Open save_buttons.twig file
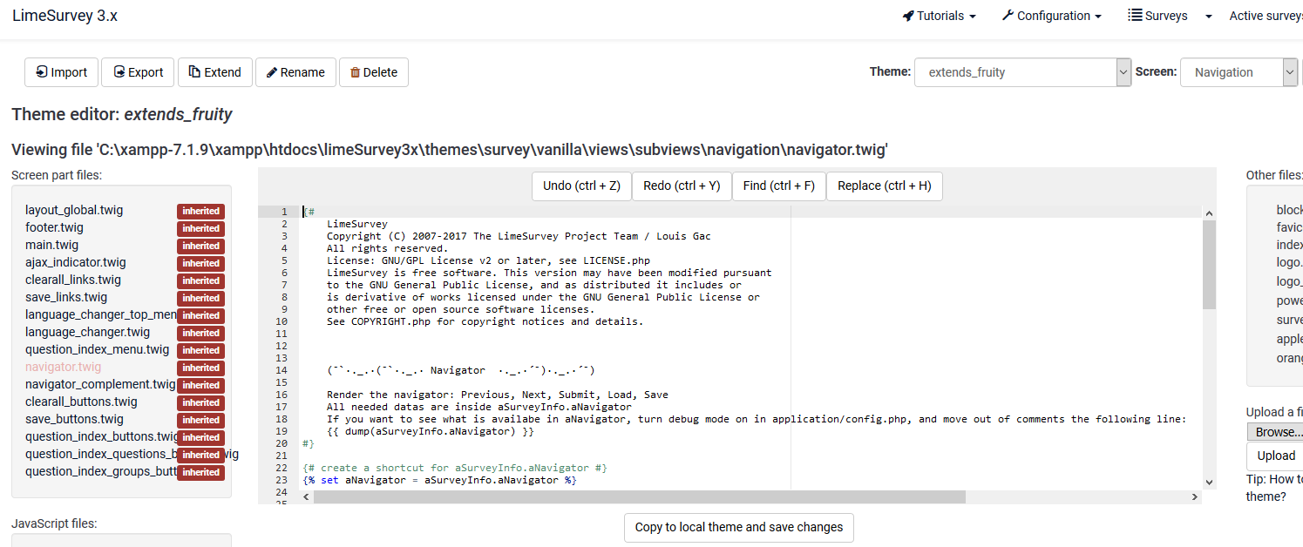Image resolution: width=1303 pixels, height=547 pixels. (x=74, y=419)
